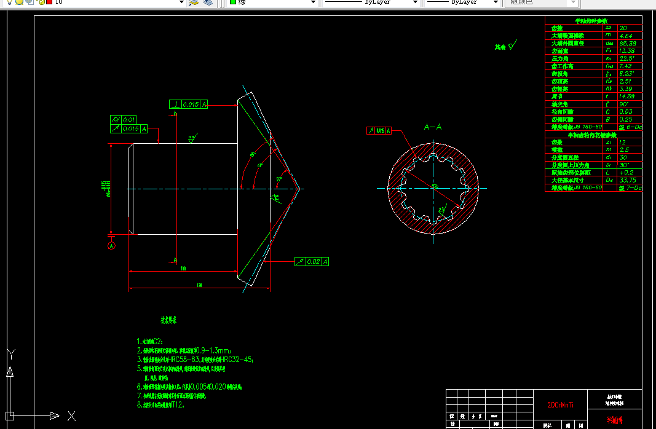Select pressure angle value 22.5°

coord(626,58)
